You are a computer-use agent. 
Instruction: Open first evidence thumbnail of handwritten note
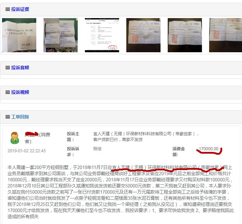pos(19,35)
